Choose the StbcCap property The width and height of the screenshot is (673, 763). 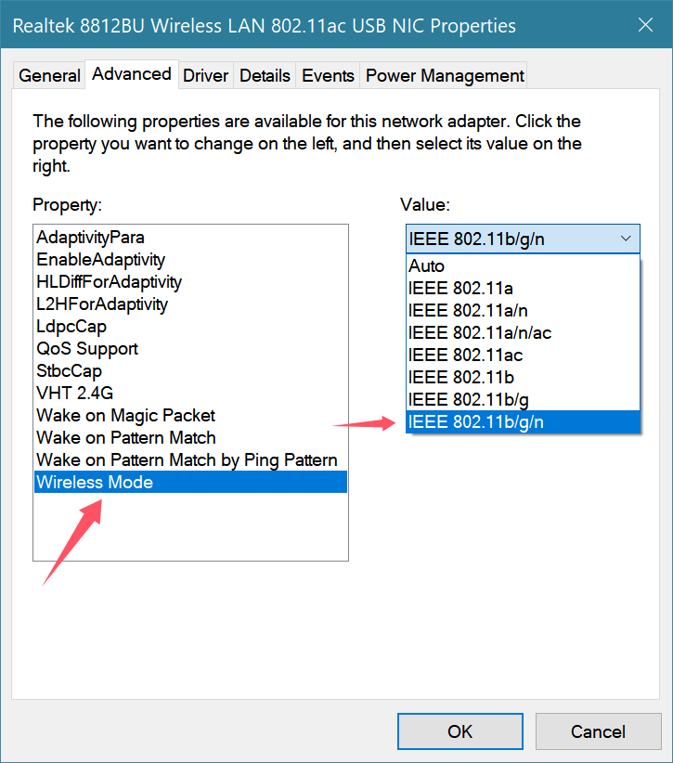tap(190, 371)
